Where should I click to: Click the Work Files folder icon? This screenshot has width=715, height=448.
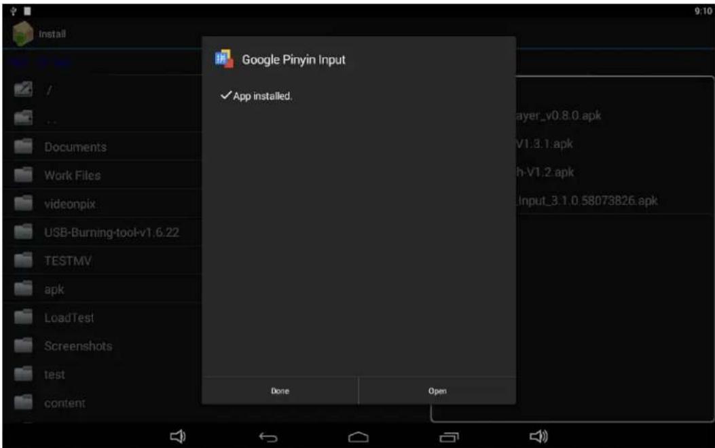pos(23,174)
